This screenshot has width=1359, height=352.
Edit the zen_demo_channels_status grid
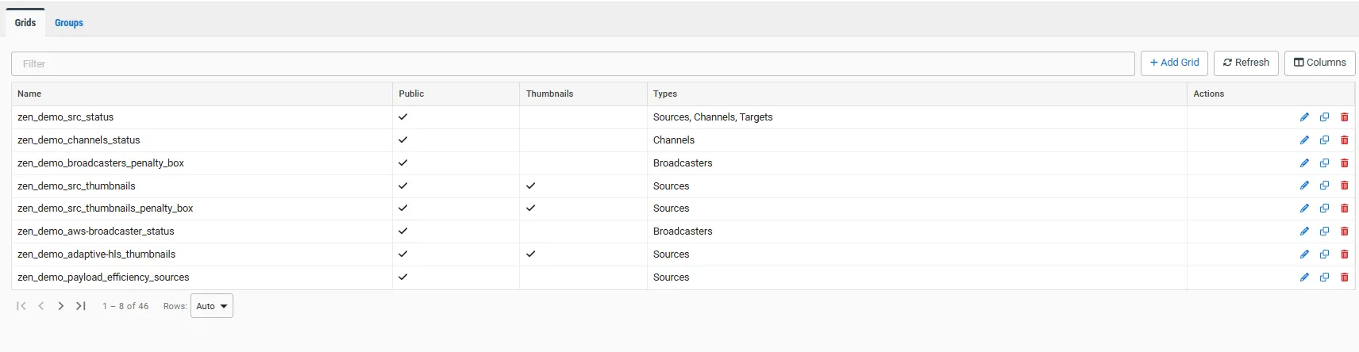tap(1304, 140)
